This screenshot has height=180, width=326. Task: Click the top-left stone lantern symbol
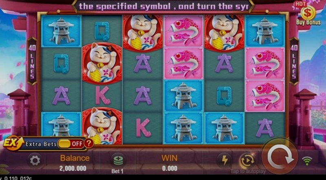tap(61, 31)
